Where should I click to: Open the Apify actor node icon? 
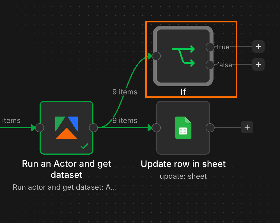66,128
